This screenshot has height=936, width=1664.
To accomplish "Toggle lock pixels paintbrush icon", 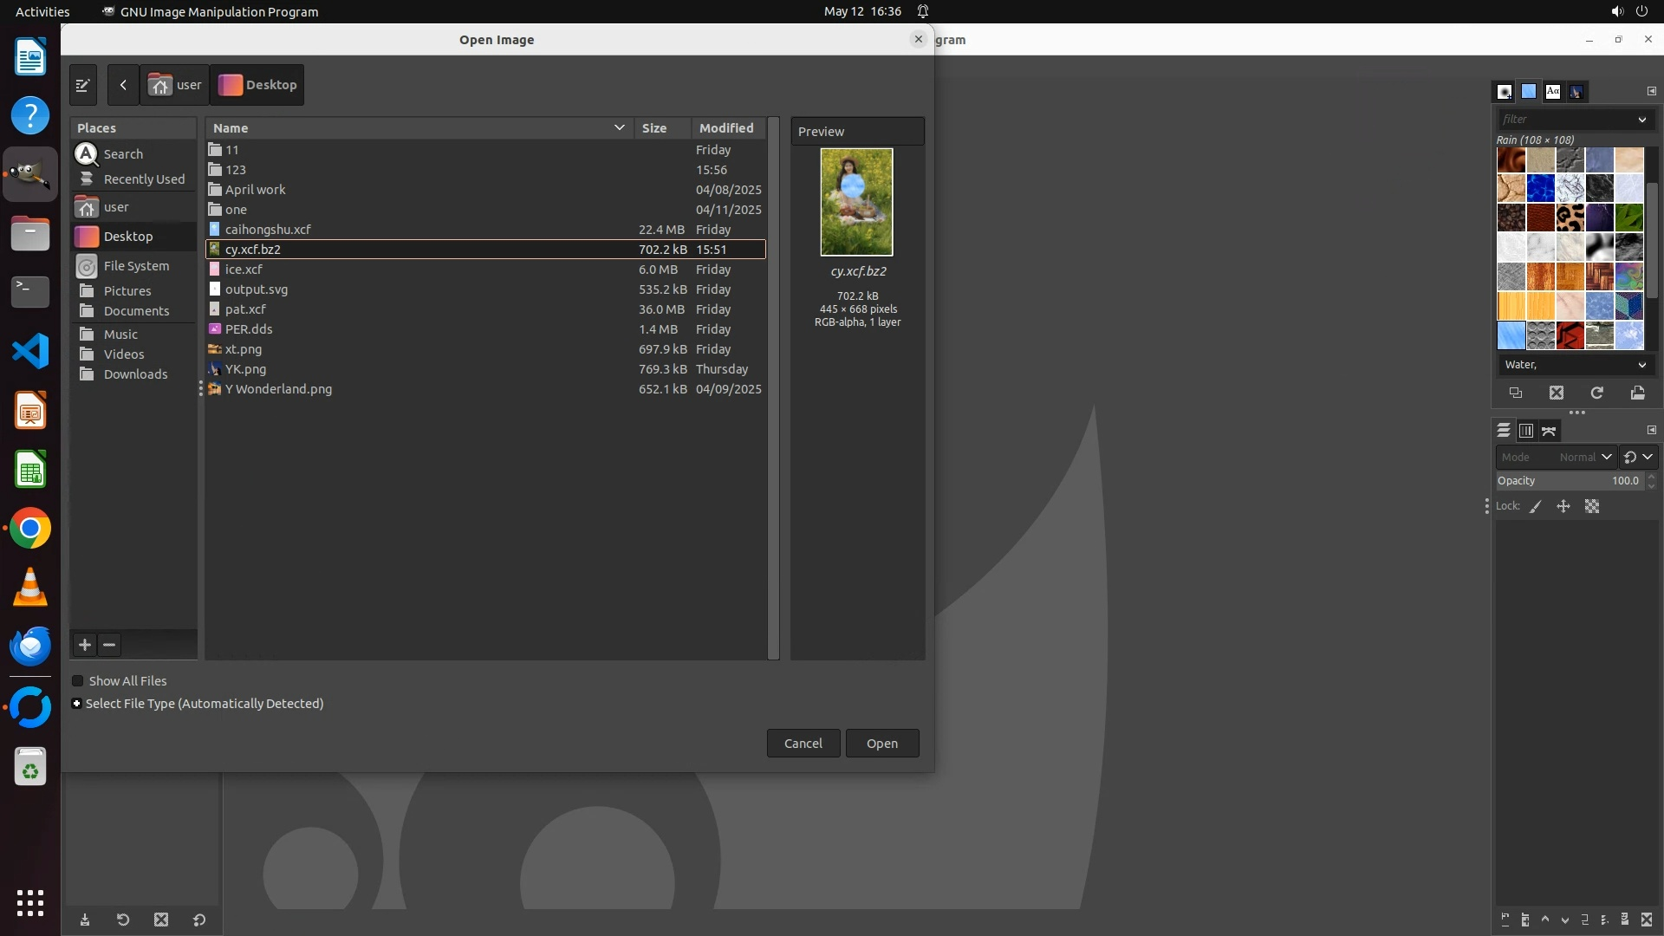I will (1536, 507).
